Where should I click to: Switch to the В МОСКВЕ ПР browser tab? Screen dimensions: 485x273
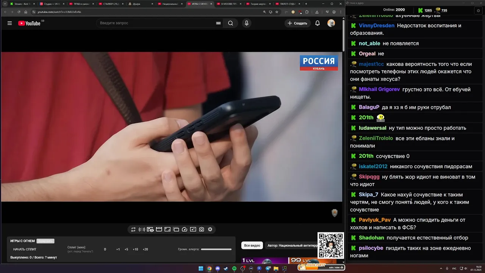point(228,4)
